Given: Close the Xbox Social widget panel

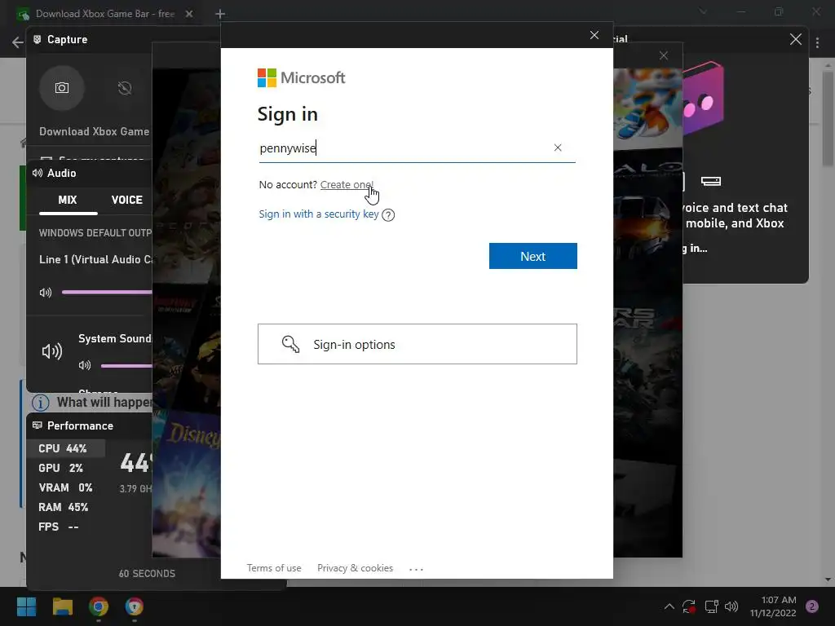Looking at the screenshot, I should coord(796,39).
